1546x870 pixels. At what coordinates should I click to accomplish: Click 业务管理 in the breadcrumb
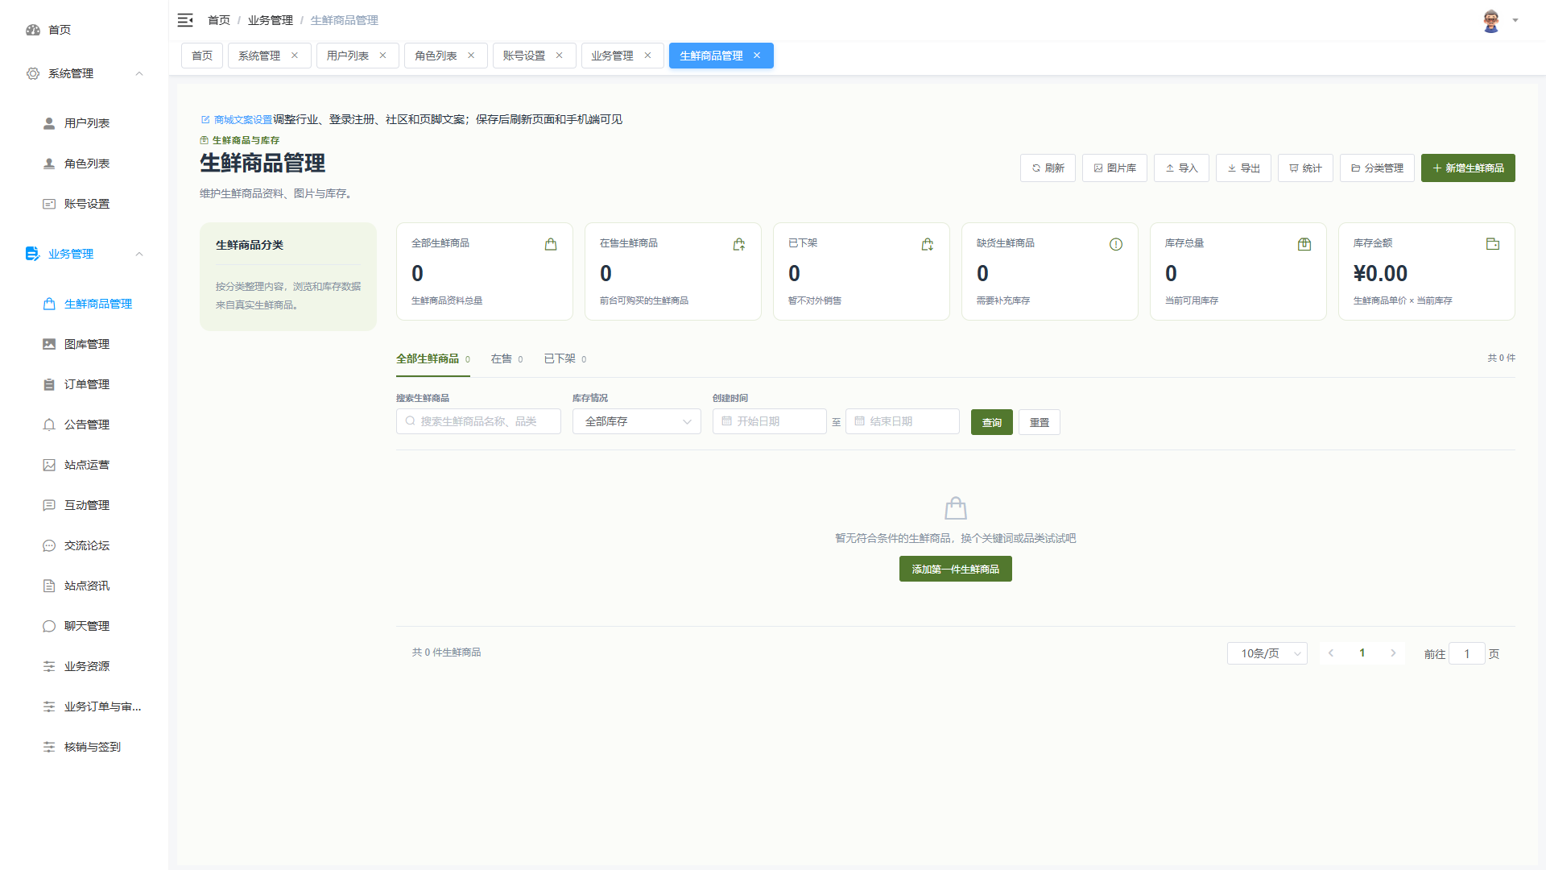pyautogui.click(x=271, y=20)
